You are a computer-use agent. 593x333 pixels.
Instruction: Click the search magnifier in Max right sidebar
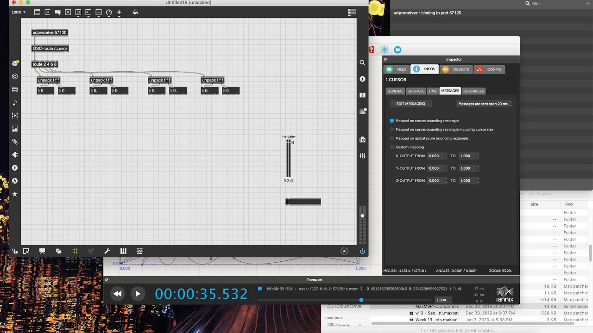coord(362,63)
